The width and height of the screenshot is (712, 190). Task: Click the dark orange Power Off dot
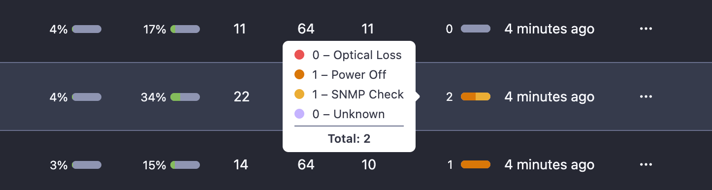pos(299,75)
